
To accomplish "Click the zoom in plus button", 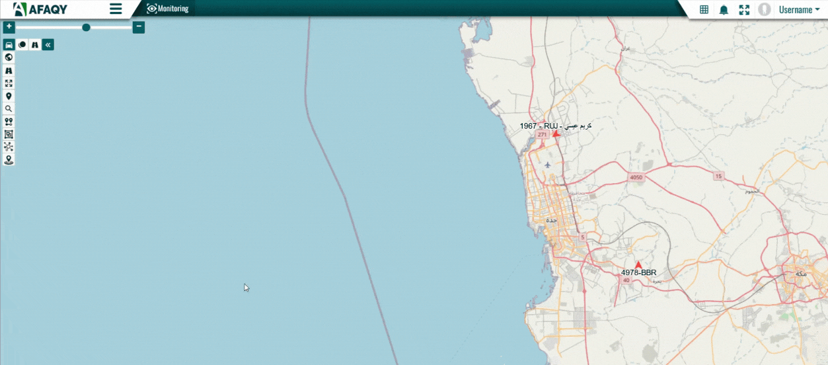I will (x=9, y=27).
